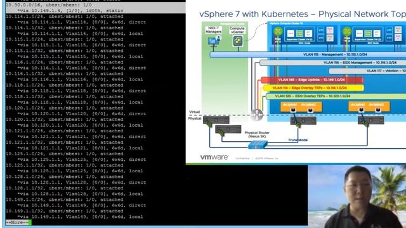This screenshot has width=406, height=228.
Task: Click the Trunk Mode label in the diagram
Action: 298,140
